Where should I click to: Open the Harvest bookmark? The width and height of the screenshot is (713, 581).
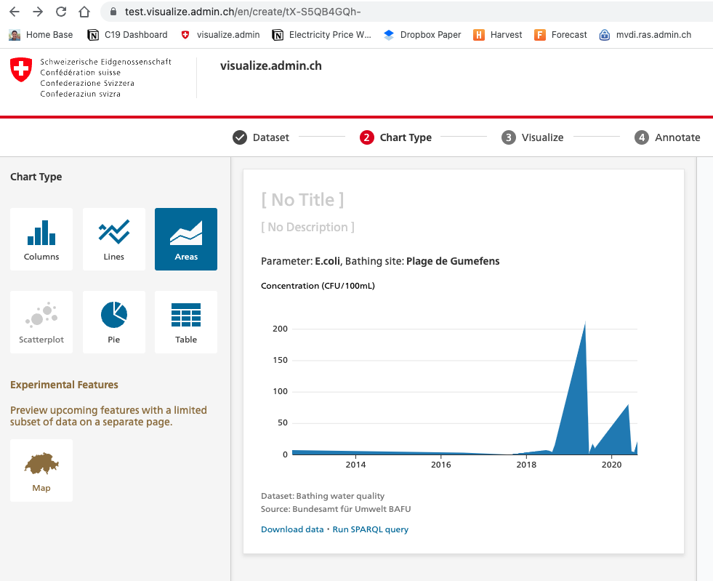(497, 34)
